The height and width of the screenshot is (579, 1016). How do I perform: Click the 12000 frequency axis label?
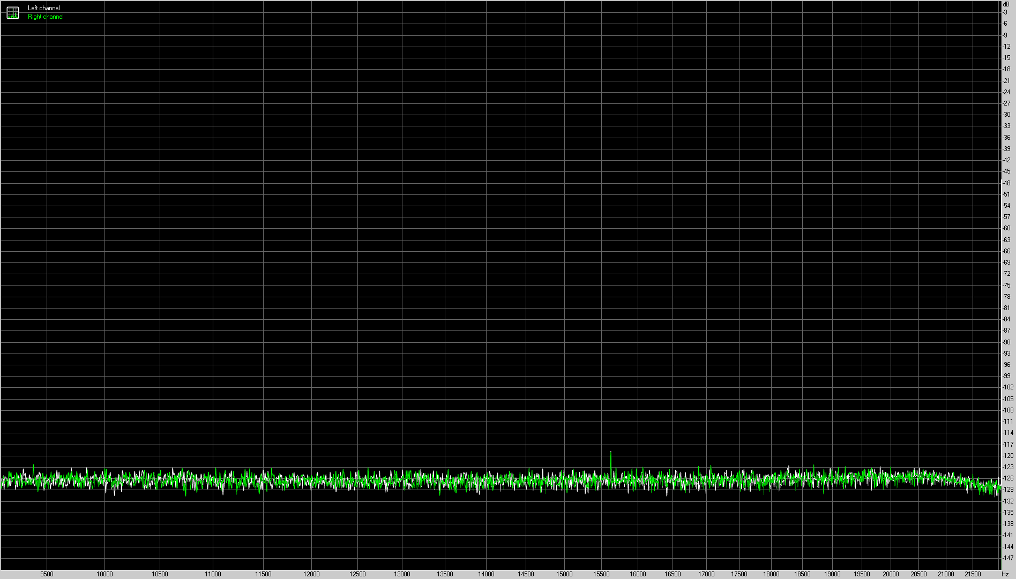[311, 574]
